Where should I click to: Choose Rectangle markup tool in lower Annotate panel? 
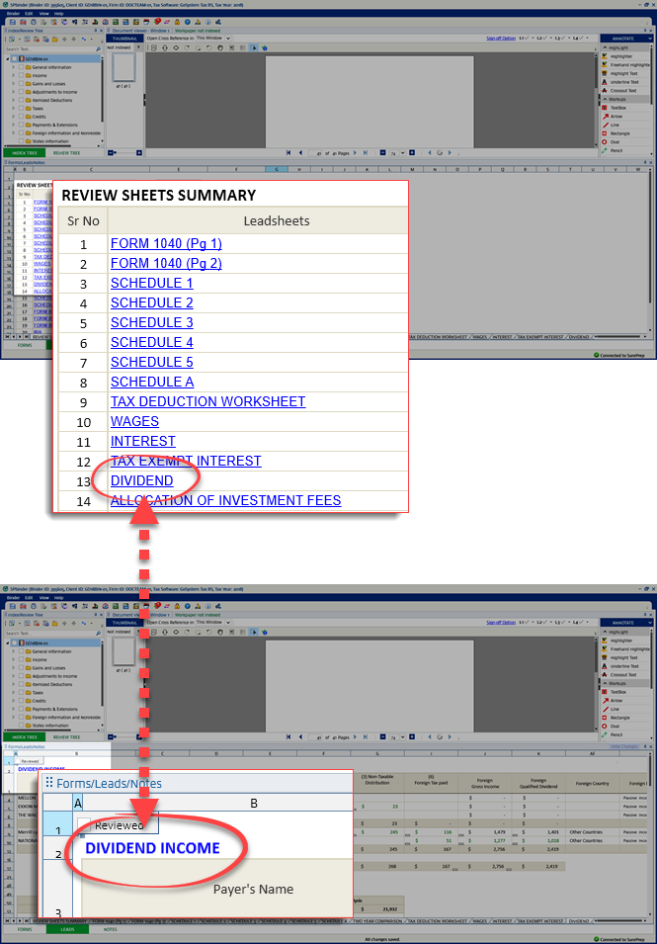620,718
